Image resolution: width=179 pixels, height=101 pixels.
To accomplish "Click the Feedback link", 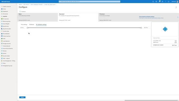I will (22, 12).
